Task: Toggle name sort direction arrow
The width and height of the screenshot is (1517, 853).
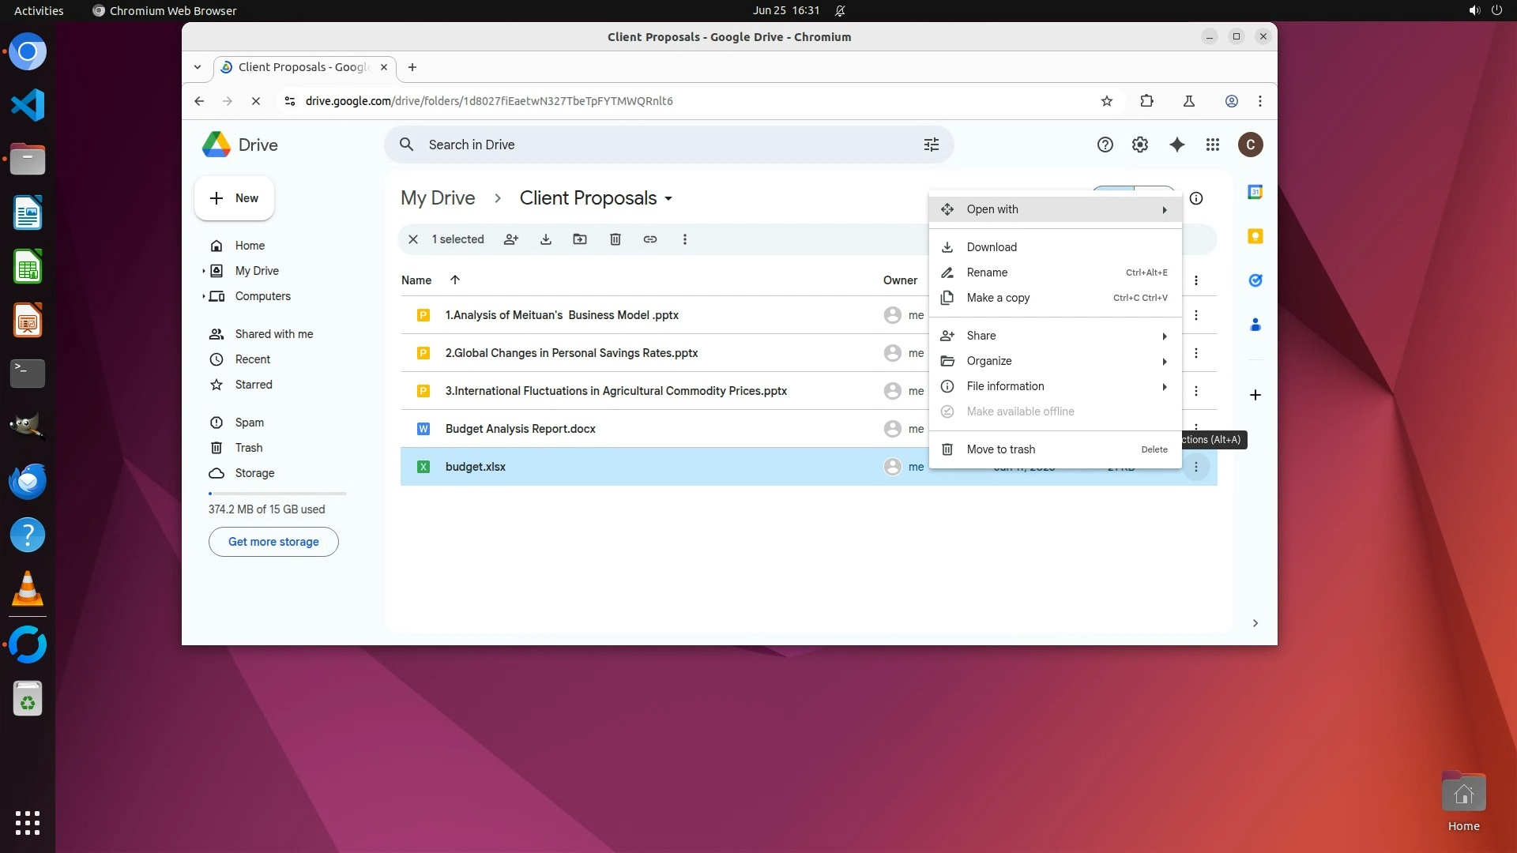Action: coord(455,280)
